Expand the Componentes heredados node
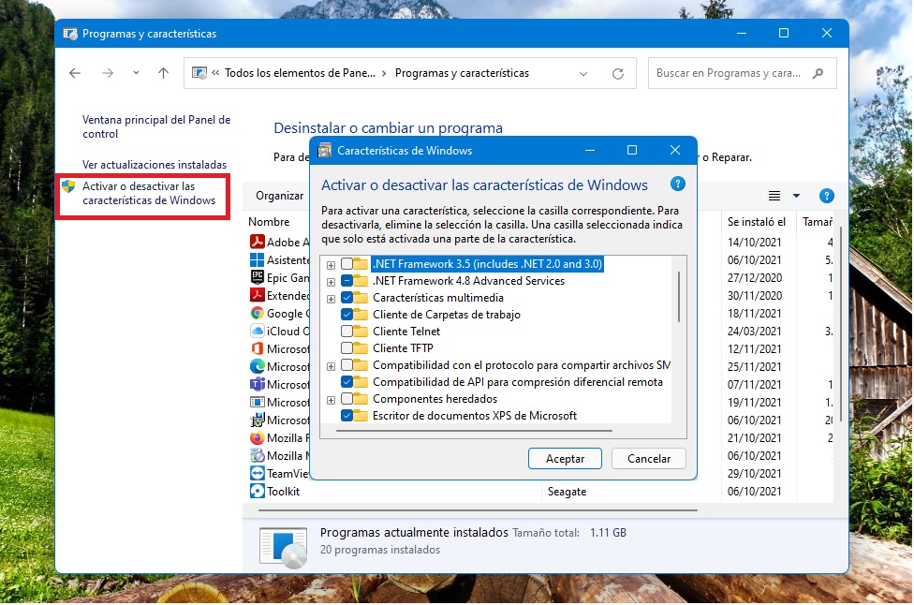Viewport: 914px width, 605px height. (x=330, y=399)
